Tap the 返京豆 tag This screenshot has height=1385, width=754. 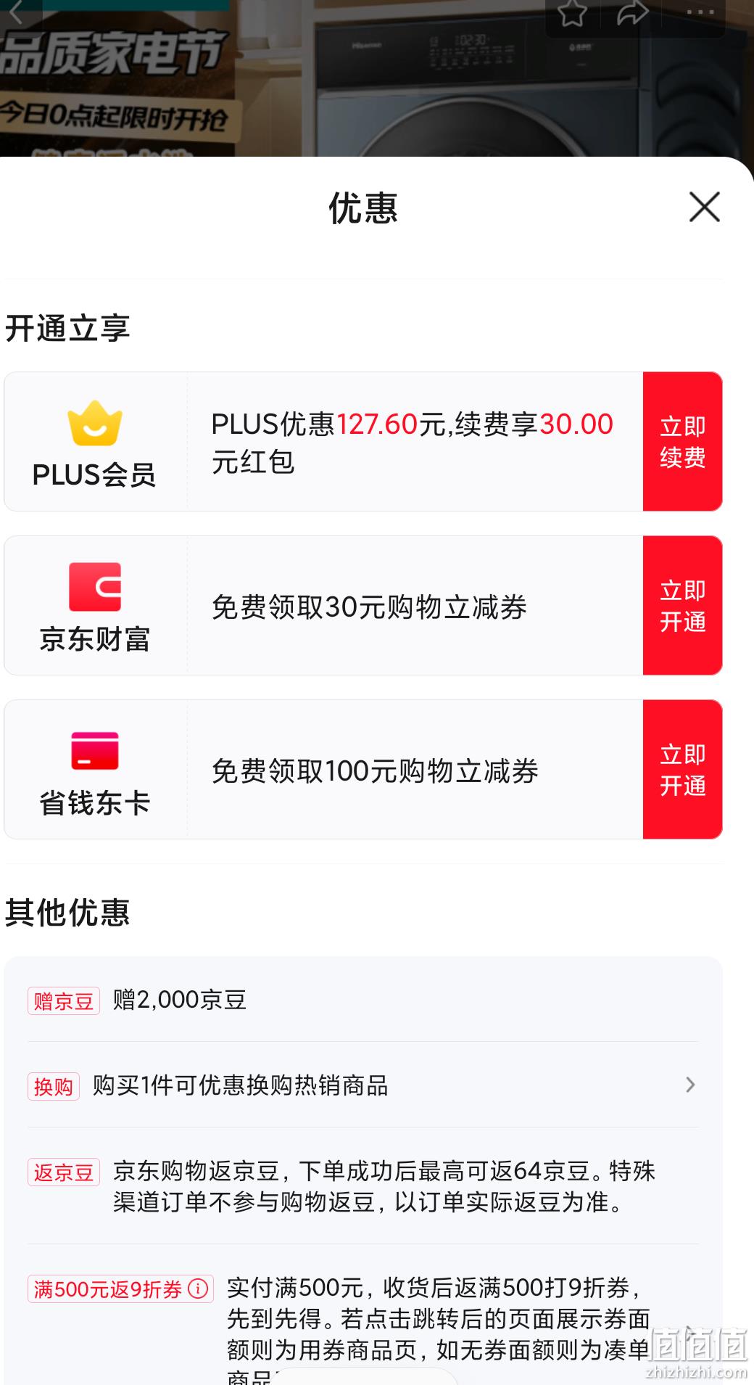tap(64, 1172)
